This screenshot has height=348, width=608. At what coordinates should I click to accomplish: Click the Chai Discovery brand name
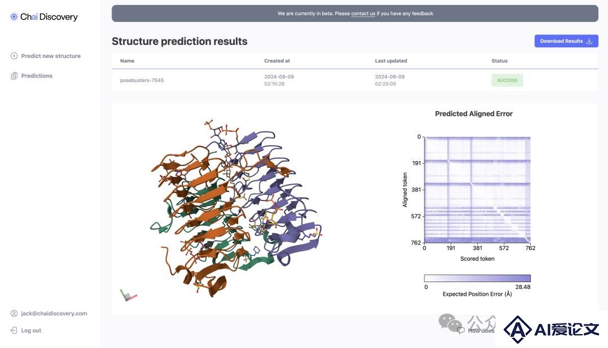(49, 17)
